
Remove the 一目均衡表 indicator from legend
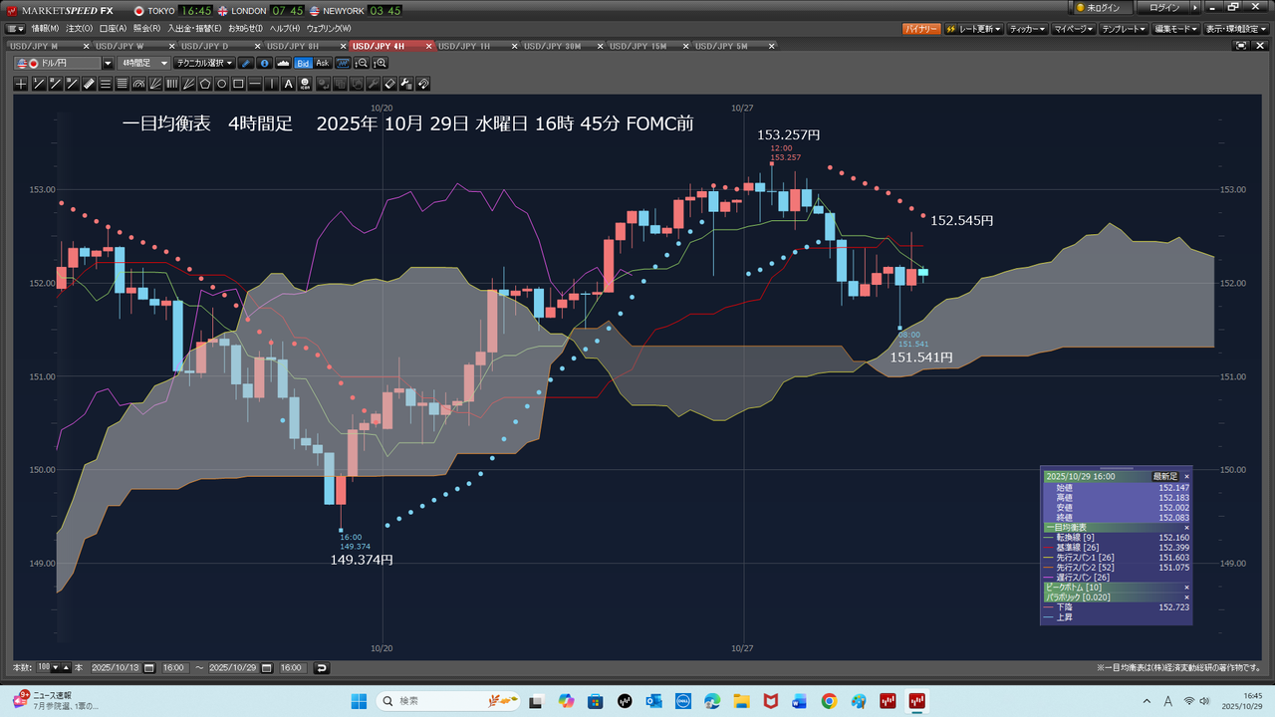coord(1186,527)
